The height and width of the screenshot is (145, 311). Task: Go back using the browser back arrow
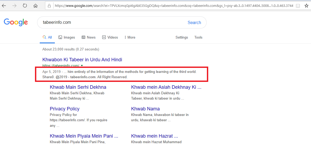[x=4, y=6]
